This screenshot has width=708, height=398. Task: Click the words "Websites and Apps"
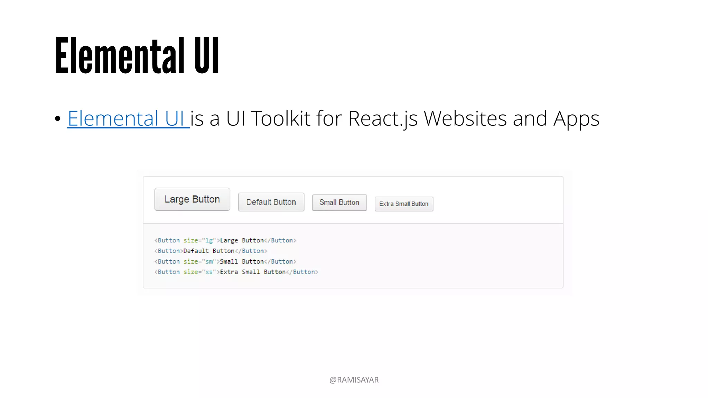[x=511, y=119]
